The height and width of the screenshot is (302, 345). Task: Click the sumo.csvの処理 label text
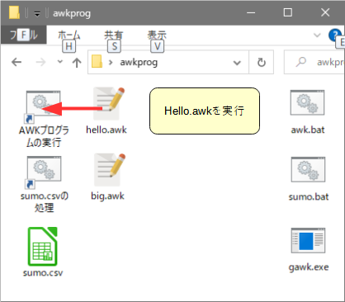pyautogui.click(x=45, y=202)
